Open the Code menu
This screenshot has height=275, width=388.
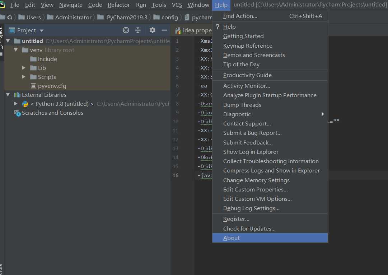coord(95,5)
